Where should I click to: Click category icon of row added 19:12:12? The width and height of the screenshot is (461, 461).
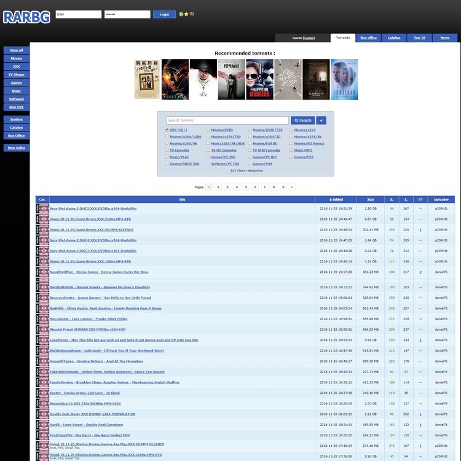(x=42, y=287)
